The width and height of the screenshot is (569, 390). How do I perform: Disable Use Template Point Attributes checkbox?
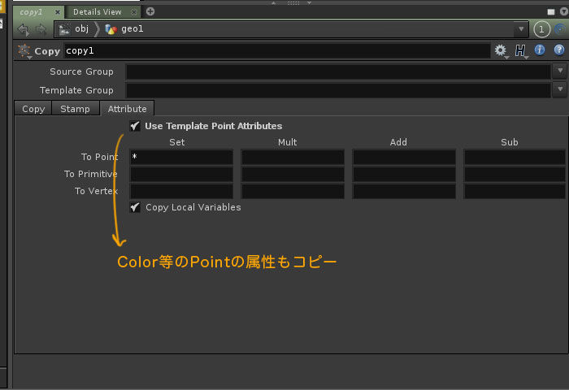point(135,126)
